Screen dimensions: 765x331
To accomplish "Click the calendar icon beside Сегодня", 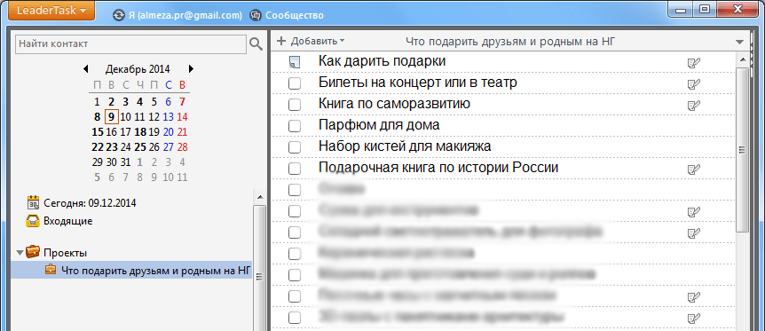I will coord(33,202).
